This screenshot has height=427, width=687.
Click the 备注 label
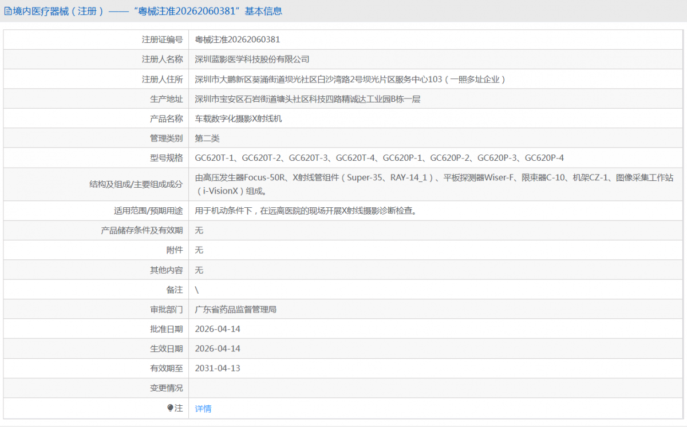click(x=175, y=290)
